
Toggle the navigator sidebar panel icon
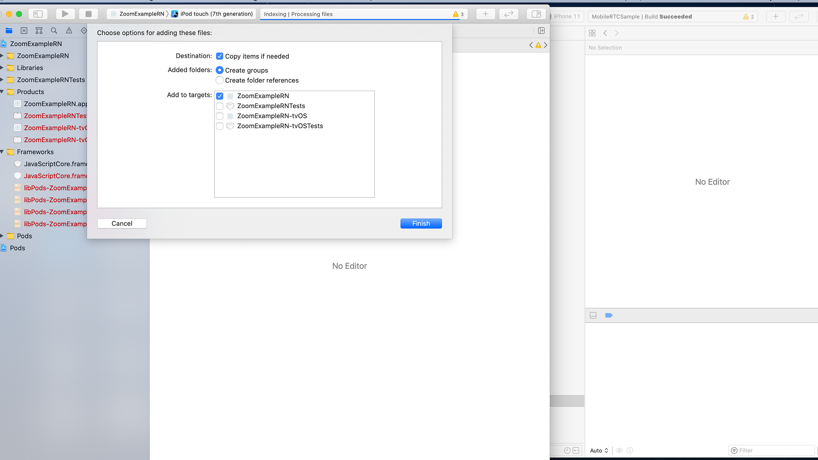(38, 14)
